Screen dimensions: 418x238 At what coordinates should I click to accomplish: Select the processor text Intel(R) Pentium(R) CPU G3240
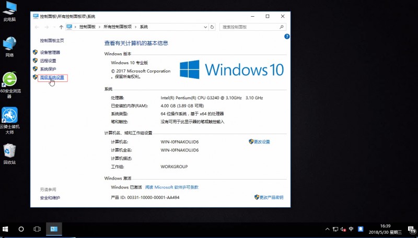point(201,98)
